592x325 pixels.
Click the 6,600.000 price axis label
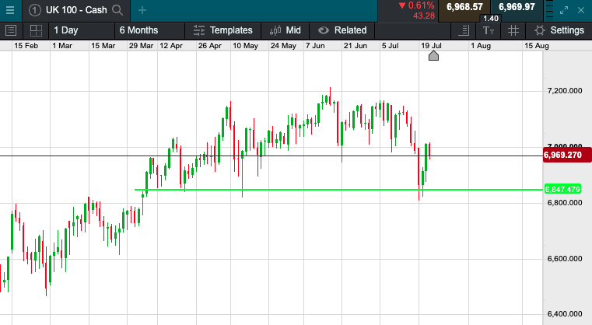565,259
